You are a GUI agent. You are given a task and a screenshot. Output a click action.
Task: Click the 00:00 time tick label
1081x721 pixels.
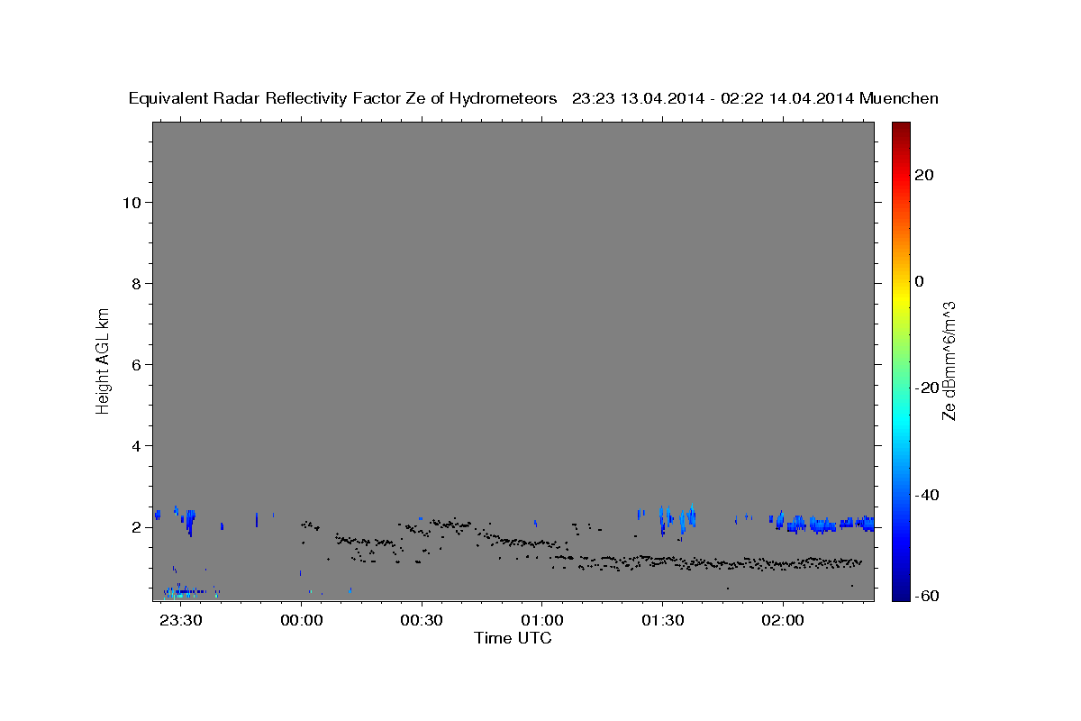tap(302, 621)
